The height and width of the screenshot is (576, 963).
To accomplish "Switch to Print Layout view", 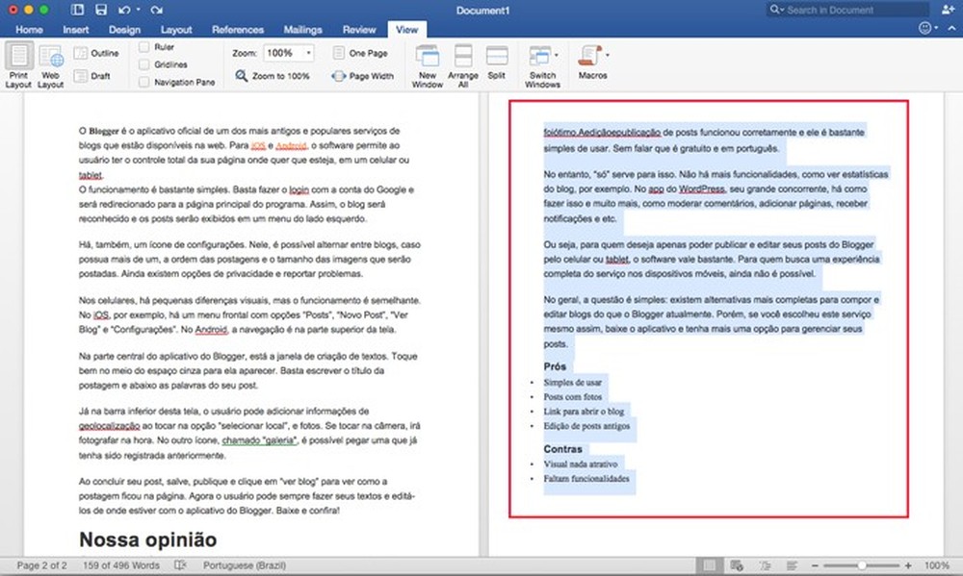I will [x=18, y=65].
